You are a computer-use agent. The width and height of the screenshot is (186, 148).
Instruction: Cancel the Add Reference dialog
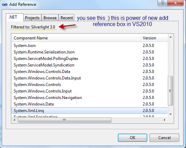(x=164, y=138)
